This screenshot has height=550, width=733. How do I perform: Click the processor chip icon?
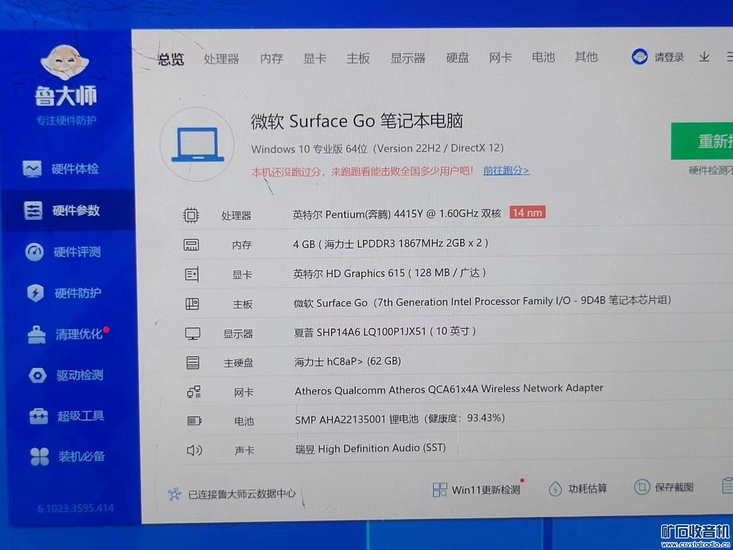(191, 215)
